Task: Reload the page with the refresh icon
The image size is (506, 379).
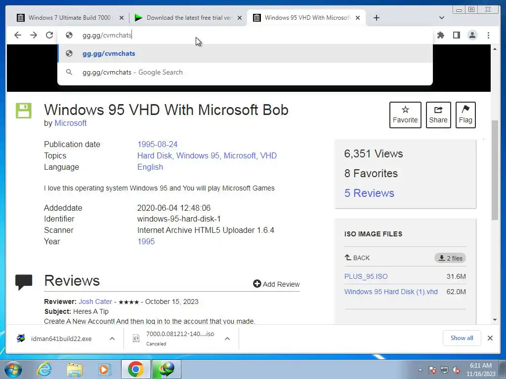Action: 49,35
